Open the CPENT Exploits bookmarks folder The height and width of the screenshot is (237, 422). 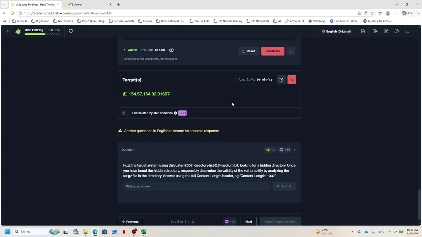point(257,21)
